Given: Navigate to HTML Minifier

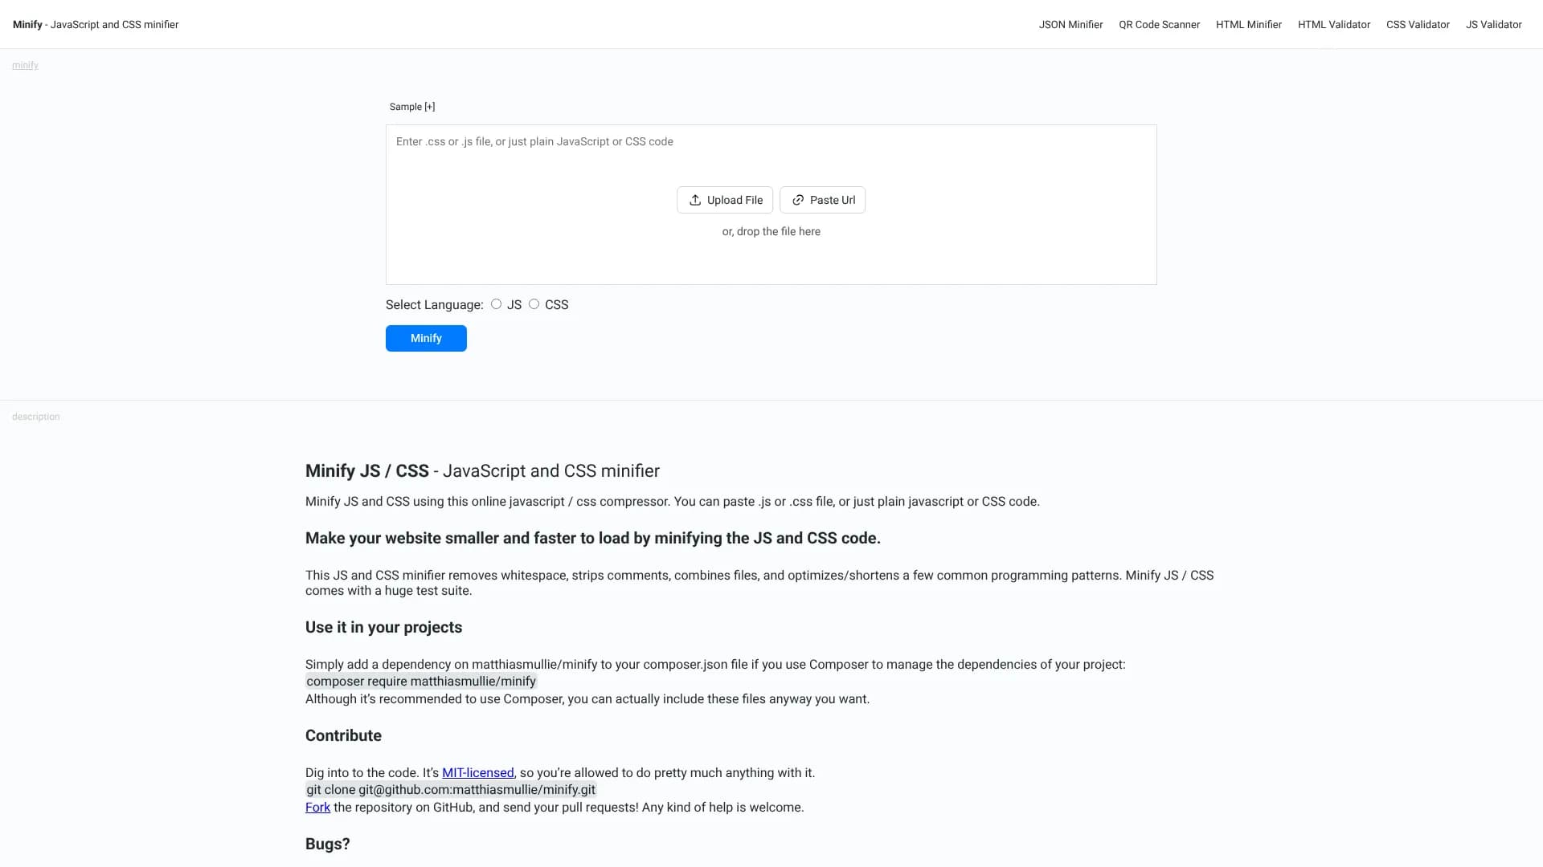Looking at the screenshot, I should [x=1248, y=24].
